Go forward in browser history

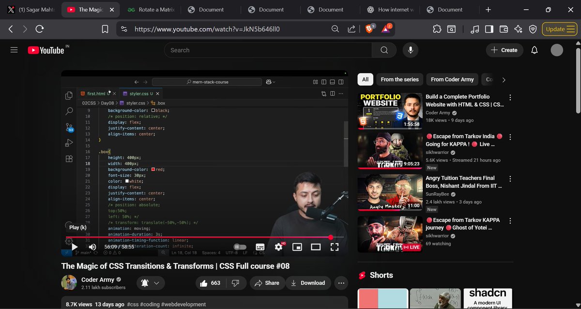click(x=25, y=29)
